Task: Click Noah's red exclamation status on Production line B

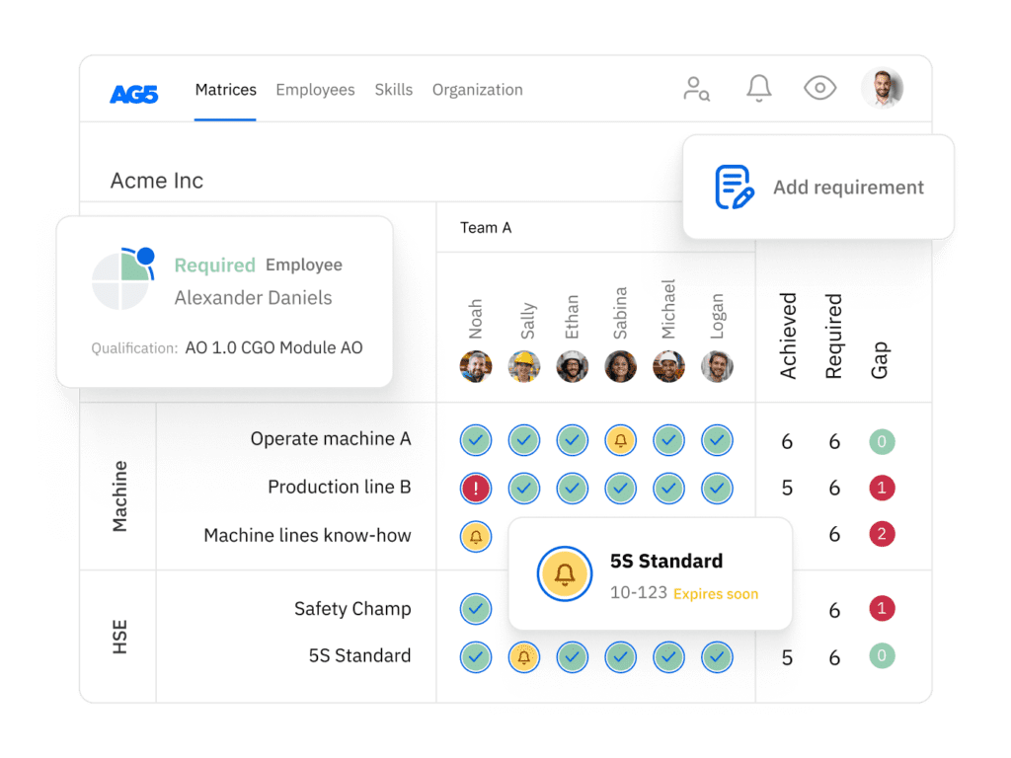Action: click(475, 488)
